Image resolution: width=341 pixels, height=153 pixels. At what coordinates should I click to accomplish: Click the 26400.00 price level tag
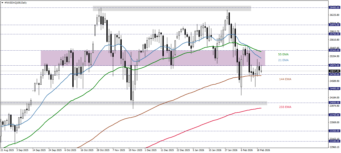click(334, 8)
